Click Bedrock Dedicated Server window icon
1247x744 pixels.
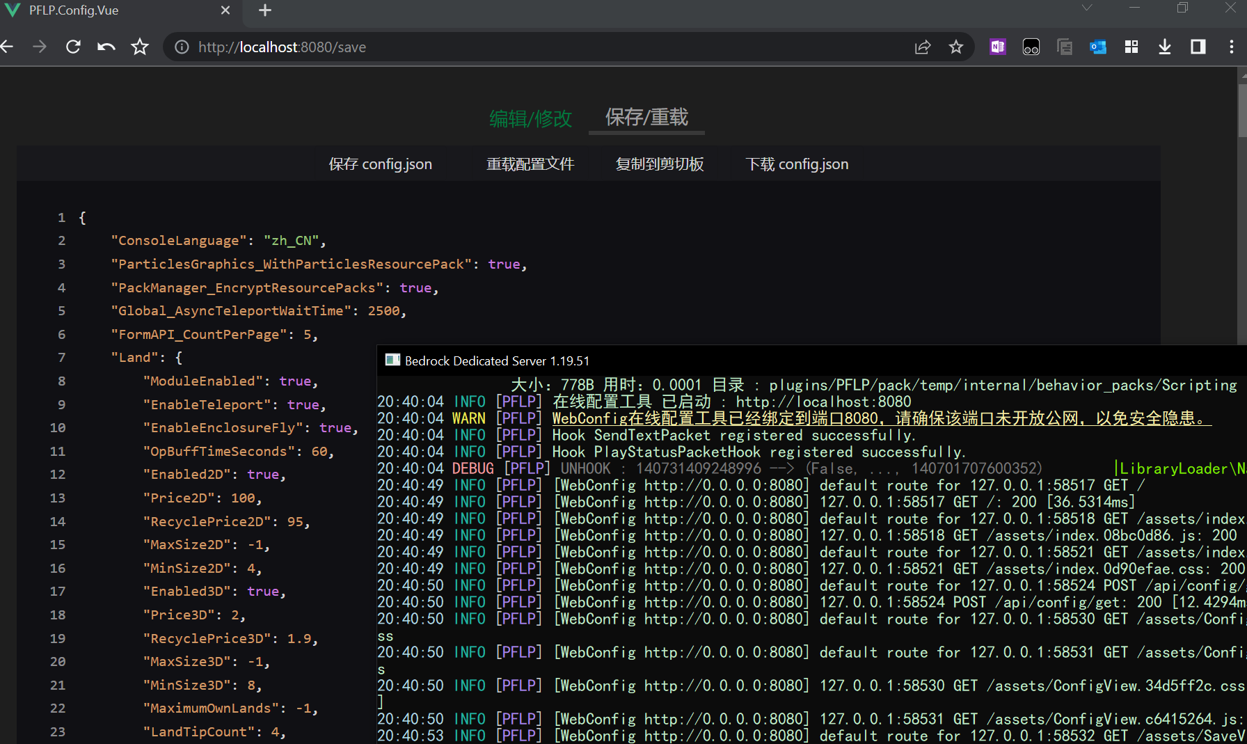(393, 361)
